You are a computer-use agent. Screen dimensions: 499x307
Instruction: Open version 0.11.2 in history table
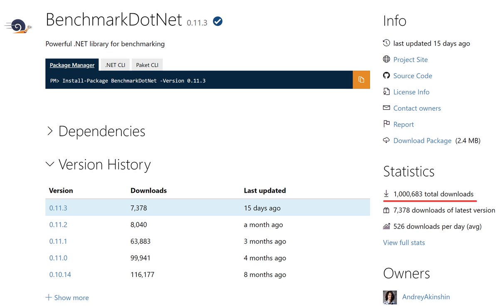pos(58,225)
